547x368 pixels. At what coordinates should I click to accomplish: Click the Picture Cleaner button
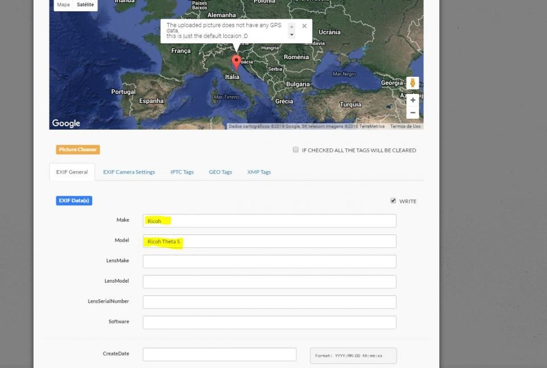(78, 150)
